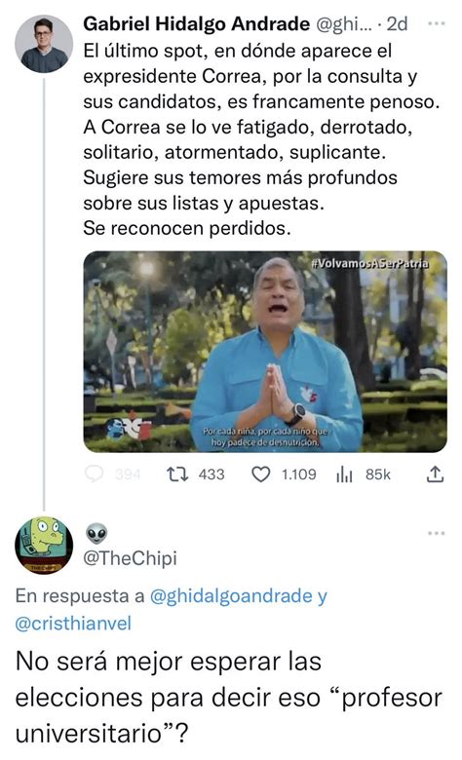Open TheChipi's dinosaur avatar
This screenshot has width=462, height=760.
pyautogui.click(x=44, y=546)
